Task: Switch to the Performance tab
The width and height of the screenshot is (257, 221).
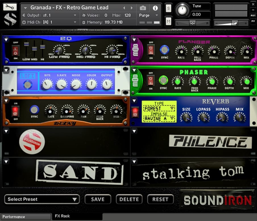Action: 26,217
